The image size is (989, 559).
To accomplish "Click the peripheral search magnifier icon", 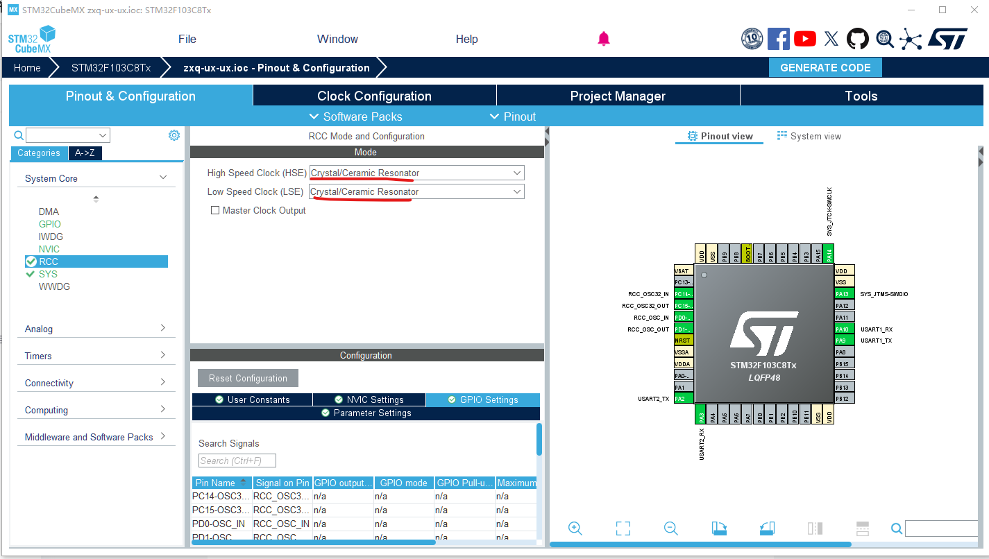I will click(19, 135).
